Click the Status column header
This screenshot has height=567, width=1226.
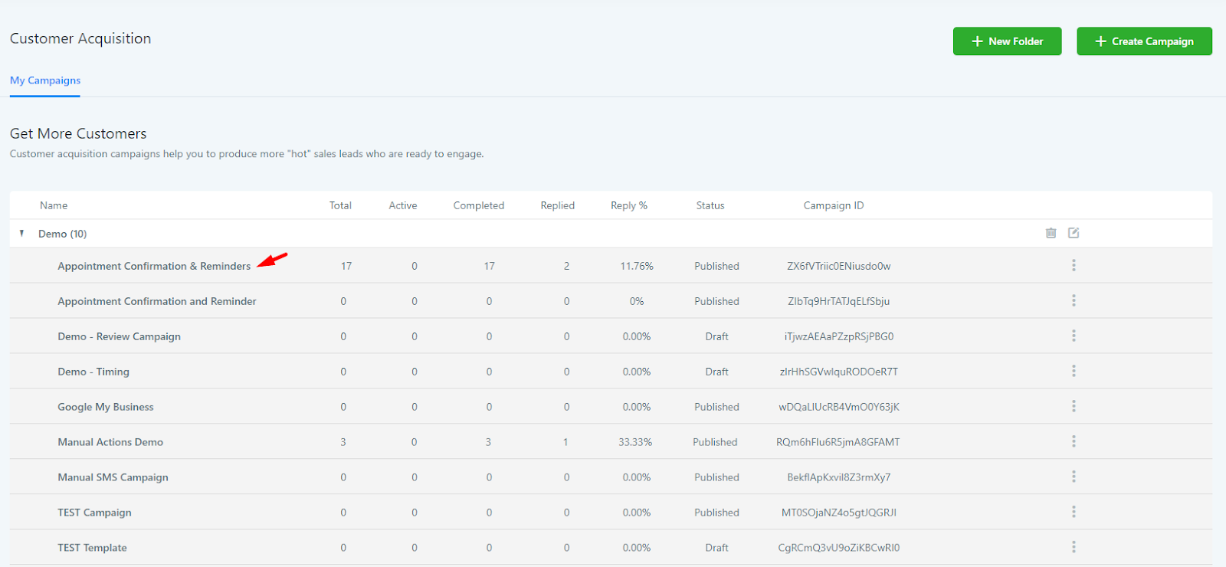click(710, 205)
